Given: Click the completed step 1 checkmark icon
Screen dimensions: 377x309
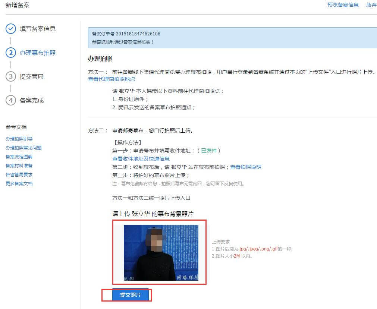Looking at the screenshot, I should [11, 29].
